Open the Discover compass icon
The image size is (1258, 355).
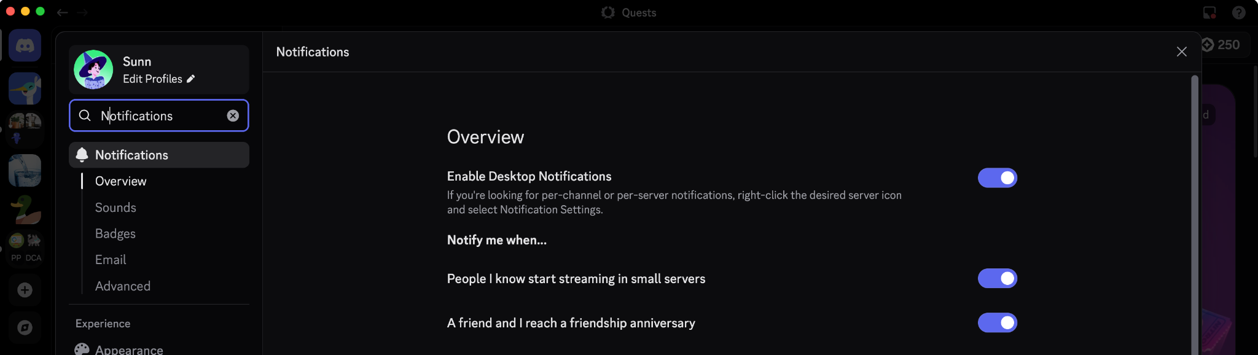[25, 327]
